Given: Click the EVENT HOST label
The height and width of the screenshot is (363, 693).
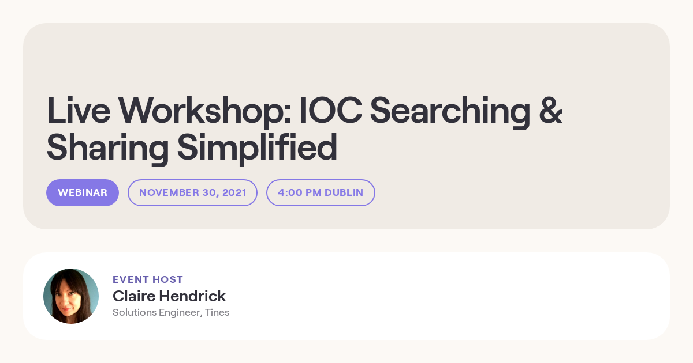Looking at the screenshot, I should (x=148, y=279).
